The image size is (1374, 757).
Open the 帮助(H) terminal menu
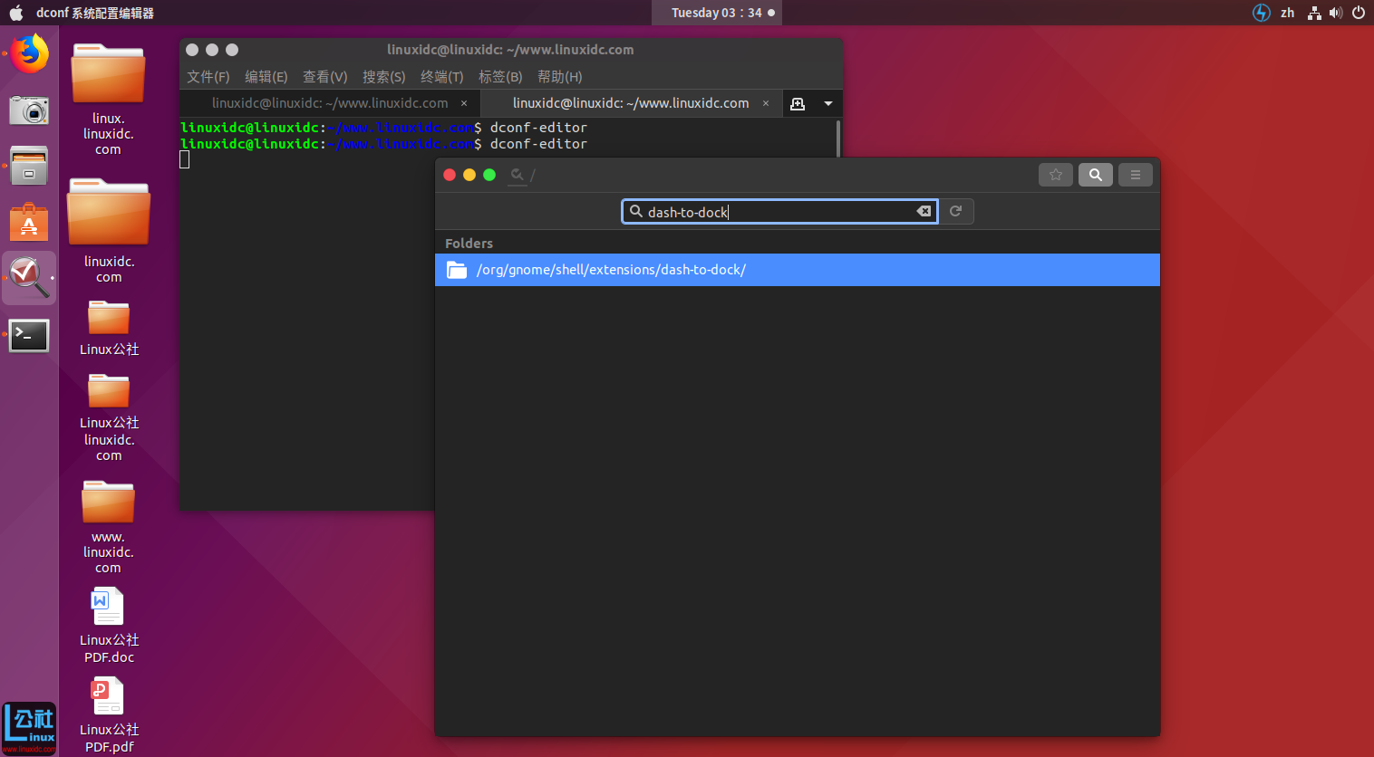[x=560, y=77]
